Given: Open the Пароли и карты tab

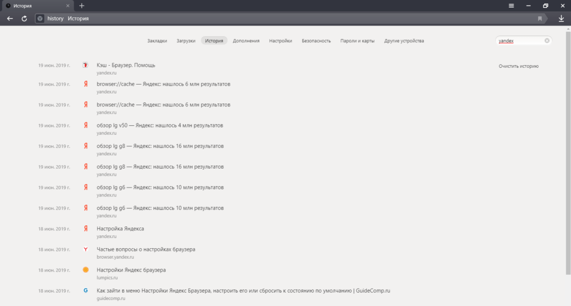Looking at the screenshot, I should pyautogui.click(x=357, y=41).
